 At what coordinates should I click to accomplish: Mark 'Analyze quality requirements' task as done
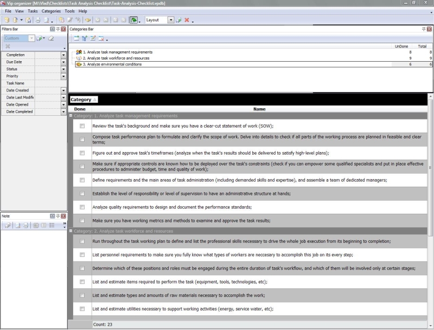pos(82,207)
